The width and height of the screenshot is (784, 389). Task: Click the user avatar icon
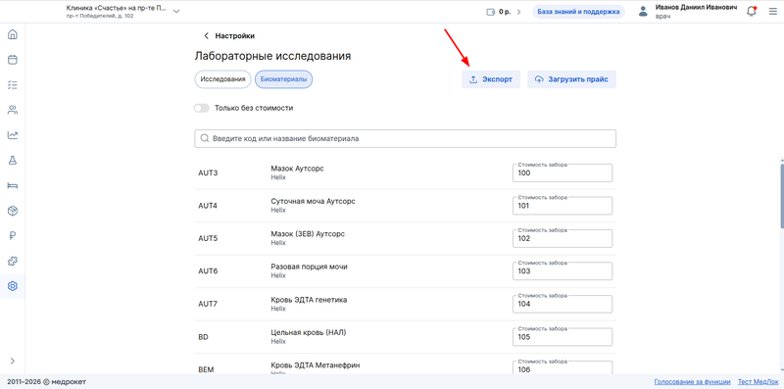644,12
